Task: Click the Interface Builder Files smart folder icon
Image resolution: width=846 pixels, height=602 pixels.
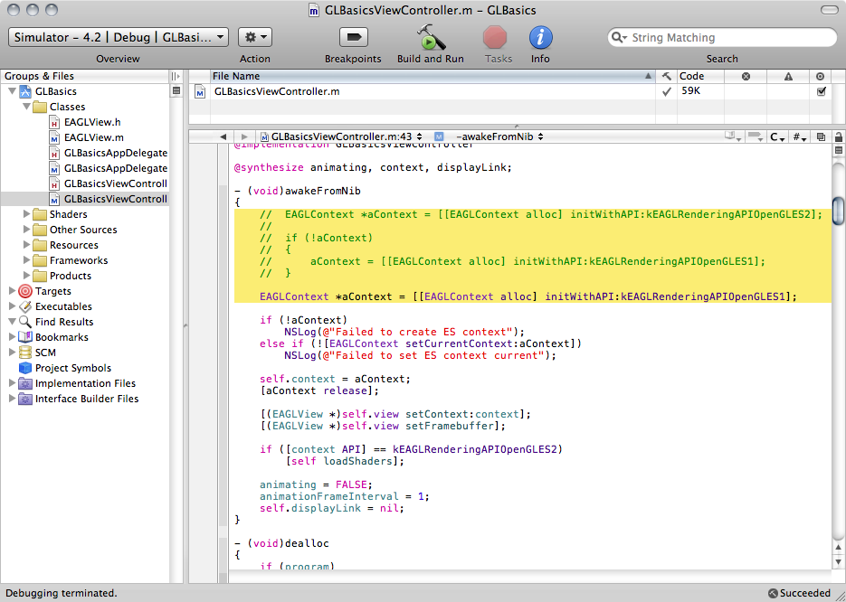Action: tap(24, 399)
